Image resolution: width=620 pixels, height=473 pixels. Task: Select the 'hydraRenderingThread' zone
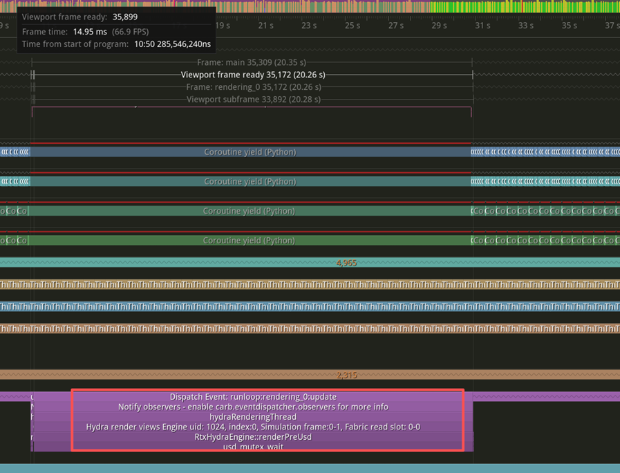coord(253,417)
